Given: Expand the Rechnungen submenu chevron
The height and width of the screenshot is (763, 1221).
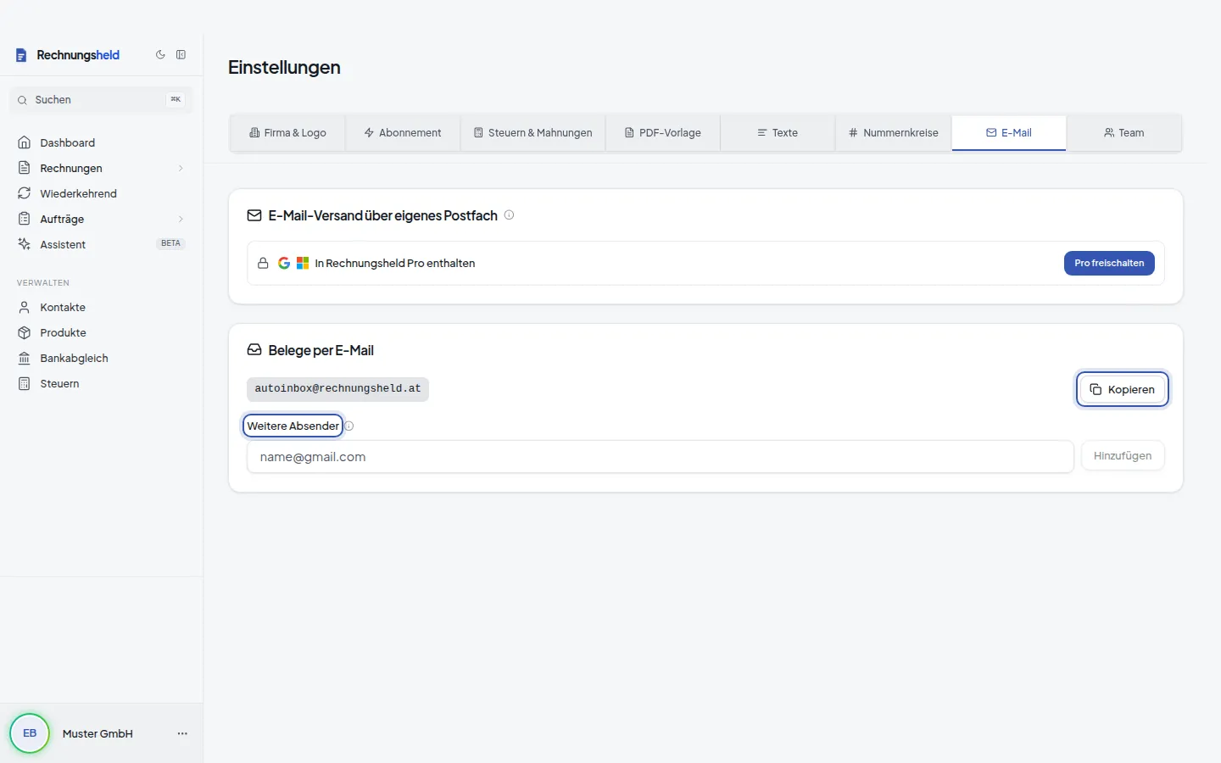Looking at the screenshot, I should click(181, 168).
